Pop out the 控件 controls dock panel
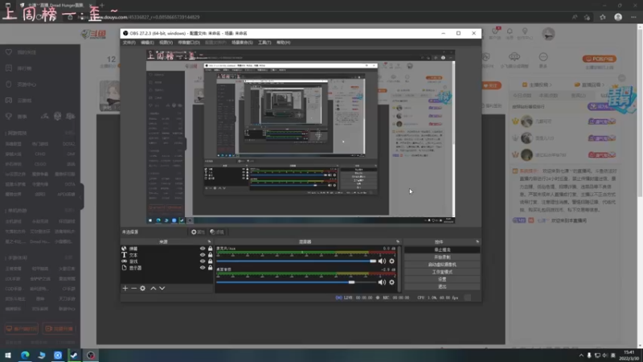 point(477,242)
